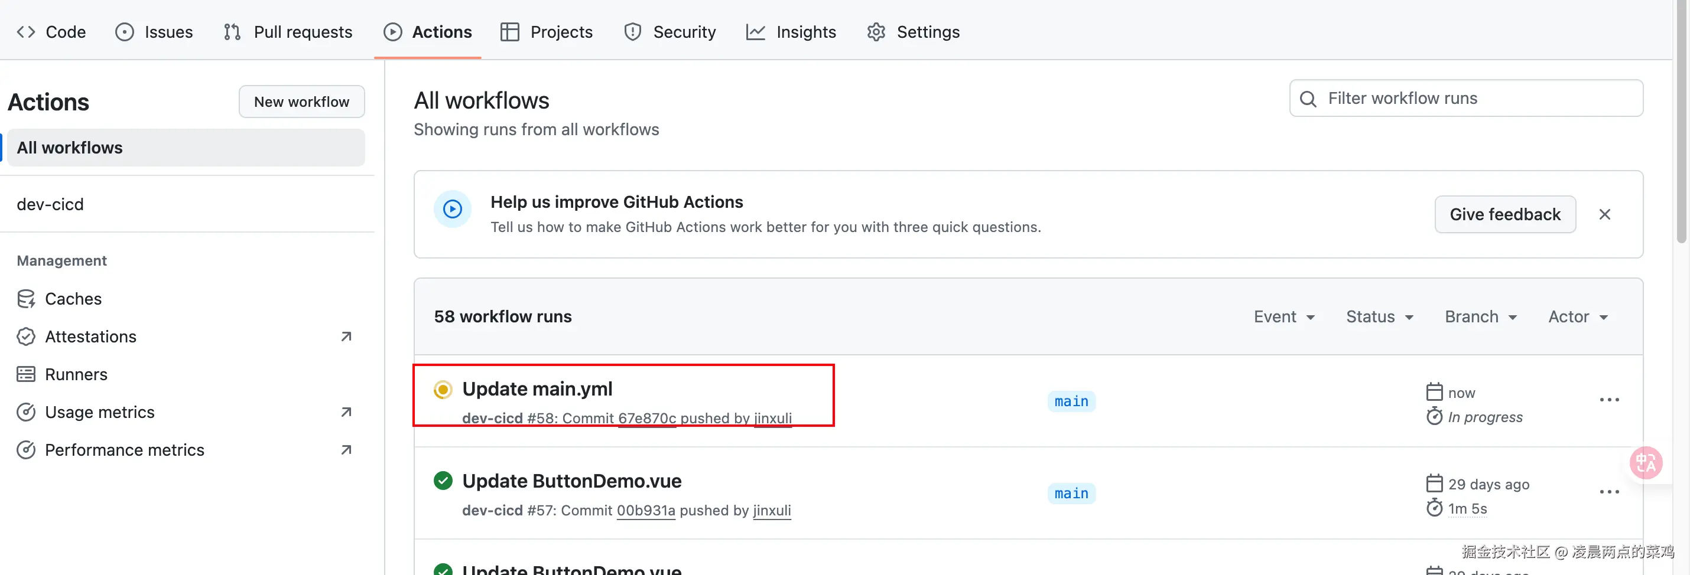This screenshot has width=1690, height=575.
Task: Click the translate floating icon
Action: coord(1646,463)
